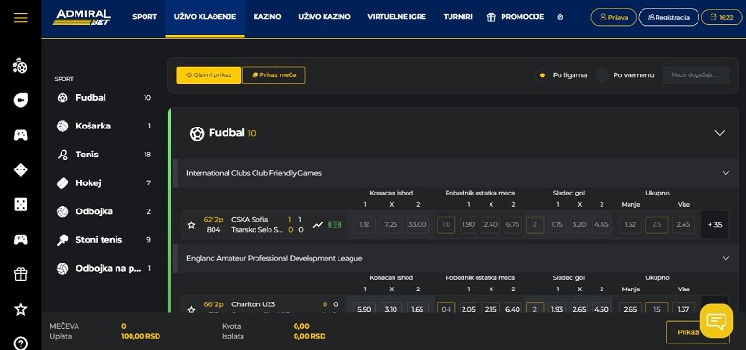746x350 pixels.
Task: Go to VIRTUELNE IGRE menu item
Action: [x=397, y=17]
